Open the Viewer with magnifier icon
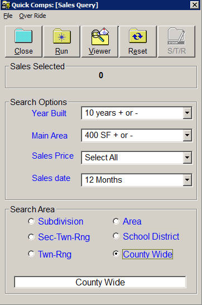Viewport: 202px width, 305px height. click(100, 42)
